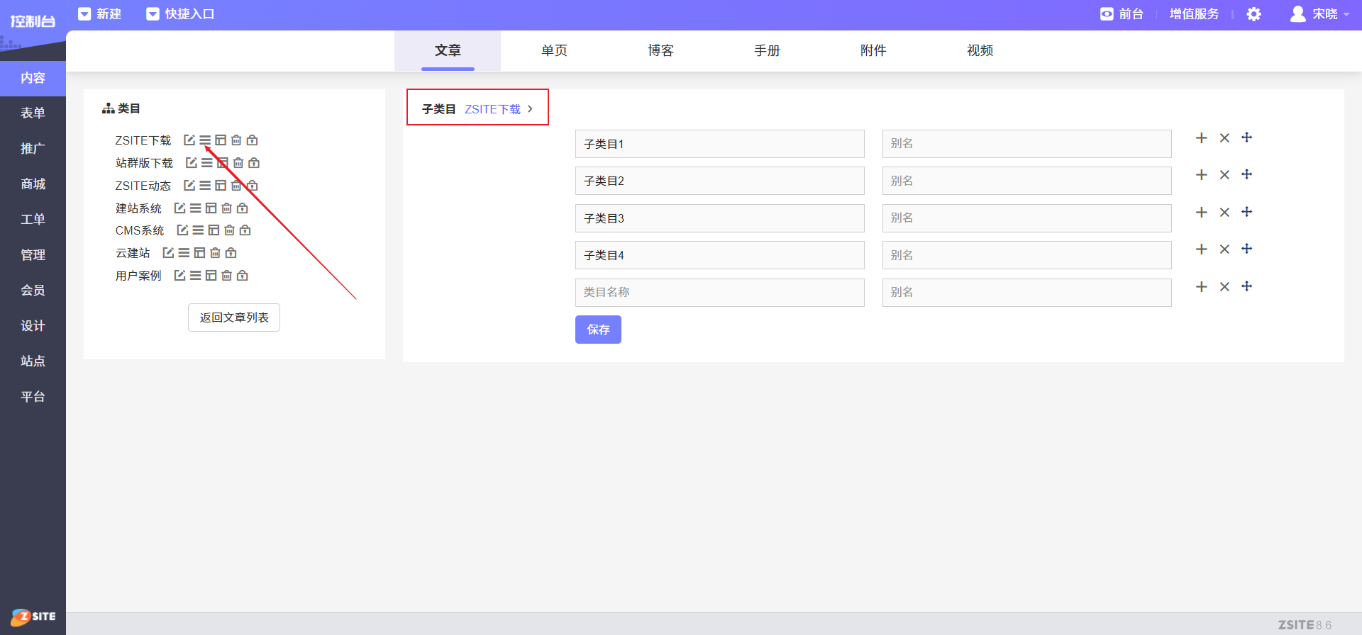Open subcategory list icon for ZSITE下载
The width and height of the screenshot is (1362, 635).
coord(205,140)
